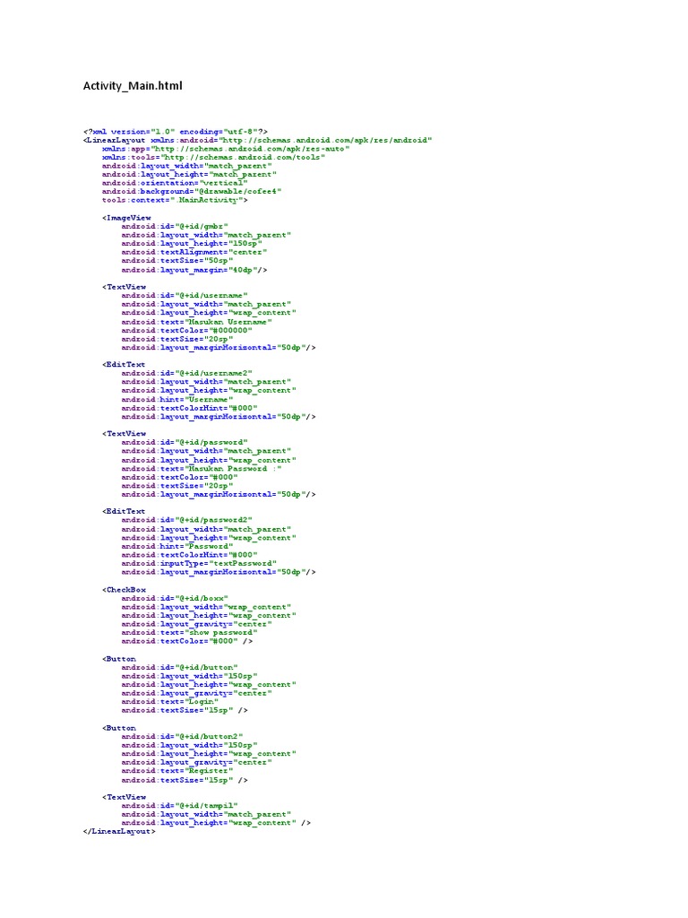Screen dimensions: 688x918
Task: Select android:id="@+id/password2" line
Action: (186, 520)
